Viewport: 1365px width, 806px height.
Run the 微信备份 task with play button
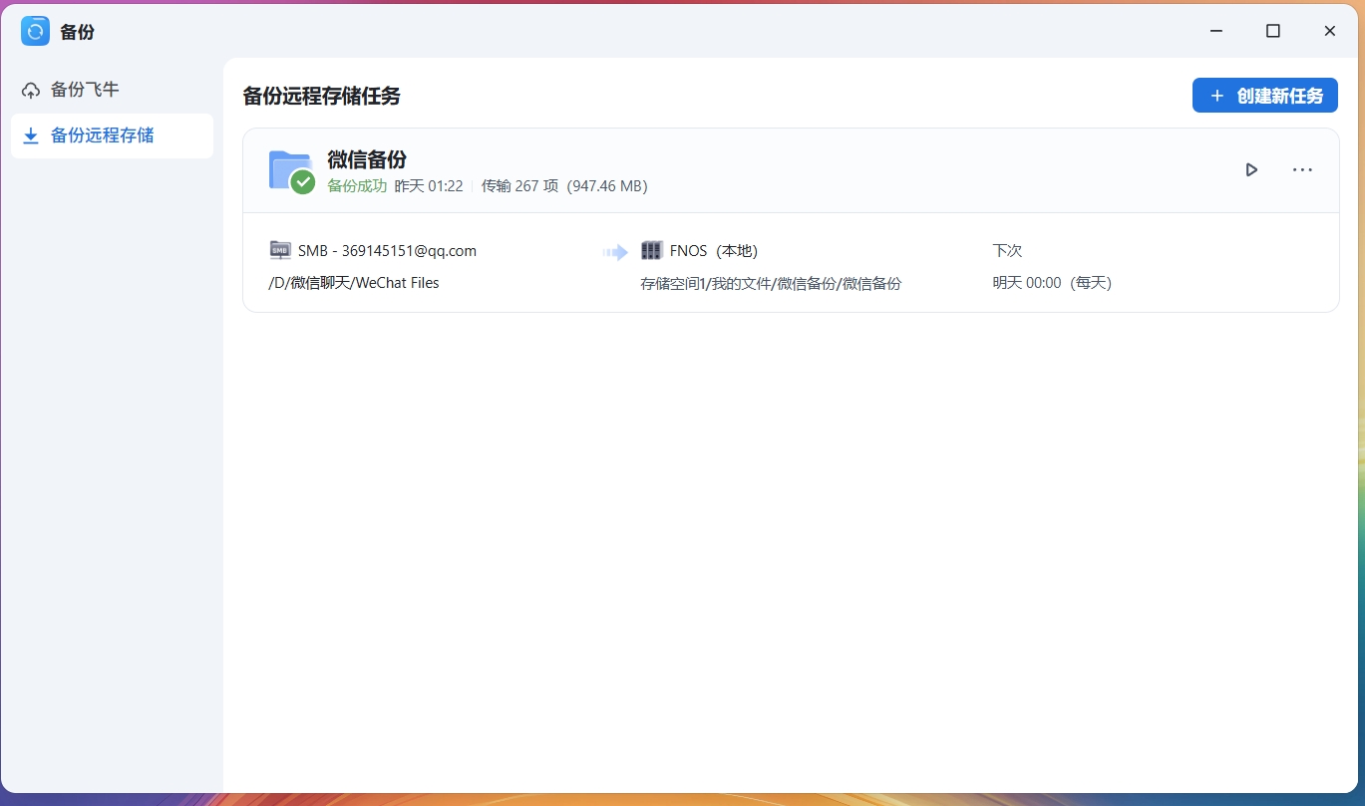click(1251, 169)
